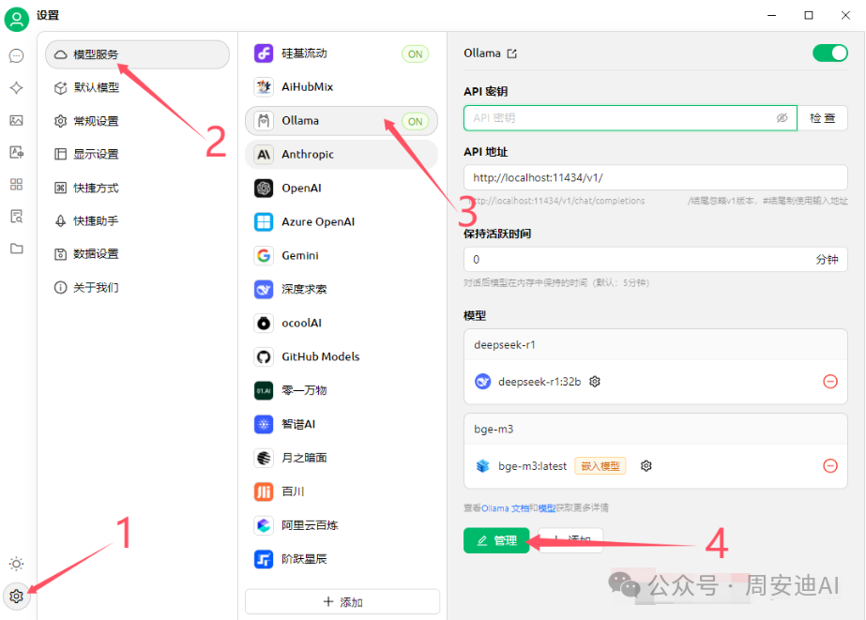Open settings gear at sidebar bottom
This screenshot has width=866, height=620.
(17, 597)
